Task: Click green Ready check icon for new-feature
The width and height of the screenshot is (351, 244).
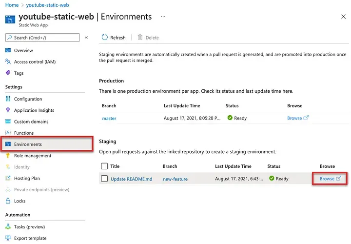Action: coord(272,178)
